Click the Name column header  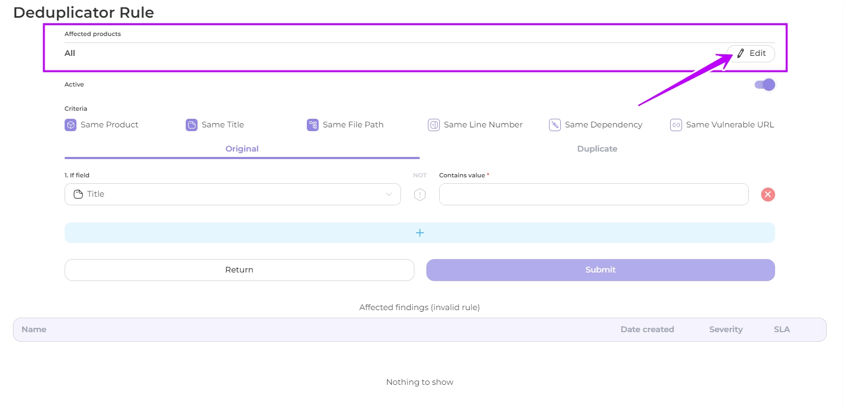(x=34, y=329)
